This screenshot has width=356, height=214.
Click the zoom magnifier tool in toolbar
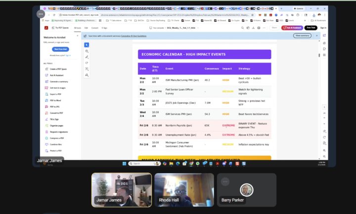pos(87,51)
